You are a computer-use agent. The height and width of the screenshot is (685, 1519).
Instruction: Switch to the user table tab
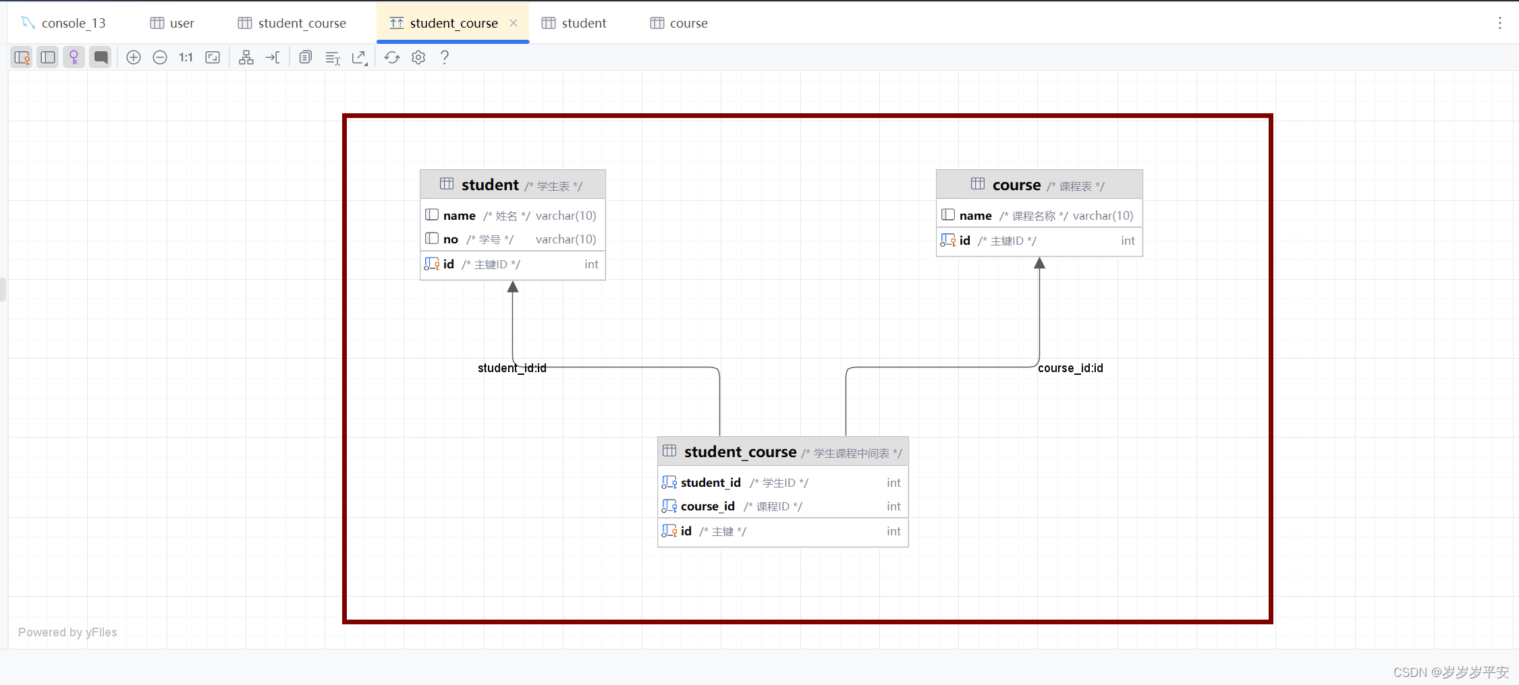click(172, 23)
